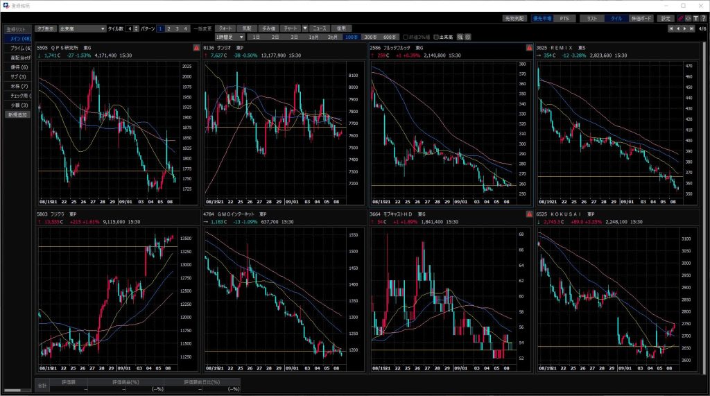Click the red alert icon on 5595 QPS研究所 tile
The image size is (710, 396).
tap(196, 47)
